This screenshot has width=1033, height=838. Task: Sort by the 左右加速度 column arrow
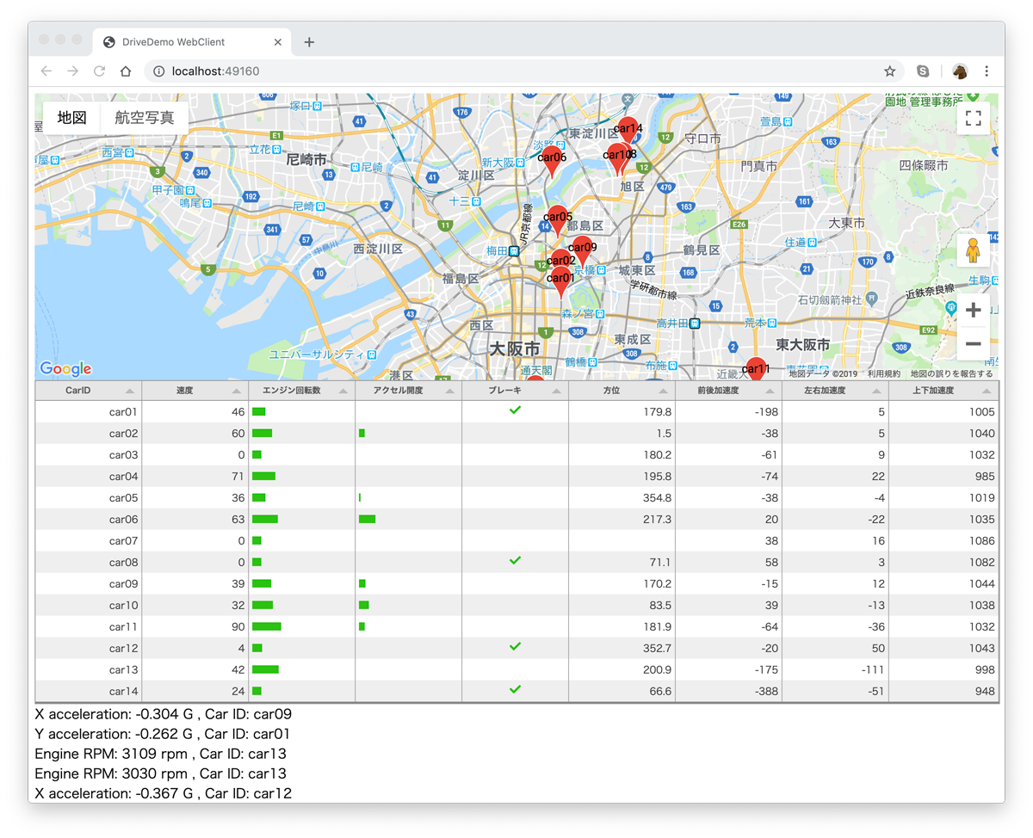click(876, 391)
